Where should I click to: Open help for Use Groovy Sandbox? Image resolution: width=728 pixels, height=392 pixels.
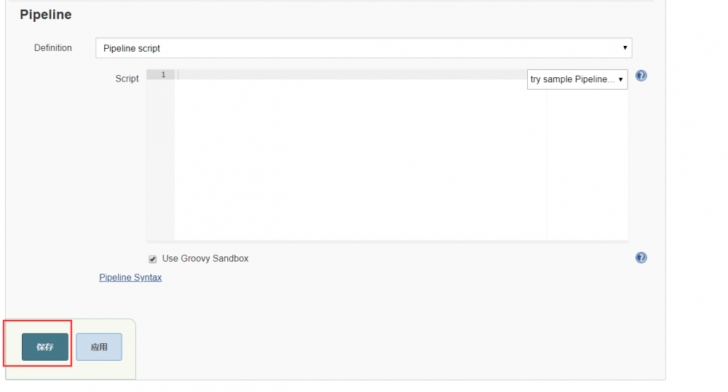point(641,258)
